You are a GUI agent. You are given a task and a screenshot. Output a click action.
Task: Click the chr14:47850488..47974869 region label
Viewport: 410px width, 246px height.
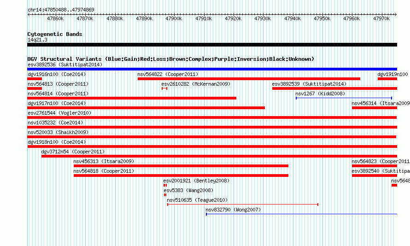click(61, 10)
